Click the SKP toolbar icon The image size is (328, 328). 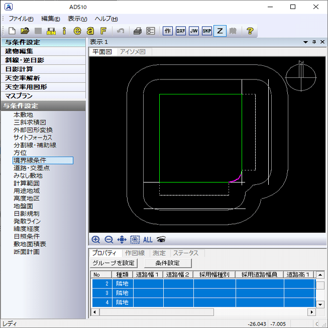207,31
